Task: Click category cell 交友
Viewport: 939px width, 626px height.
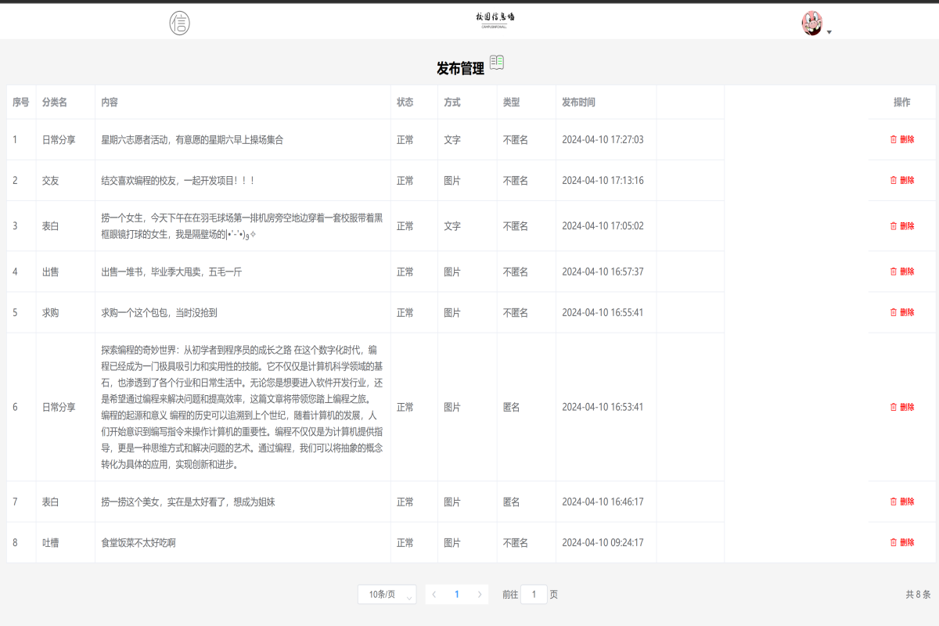Action: point(50,181)
